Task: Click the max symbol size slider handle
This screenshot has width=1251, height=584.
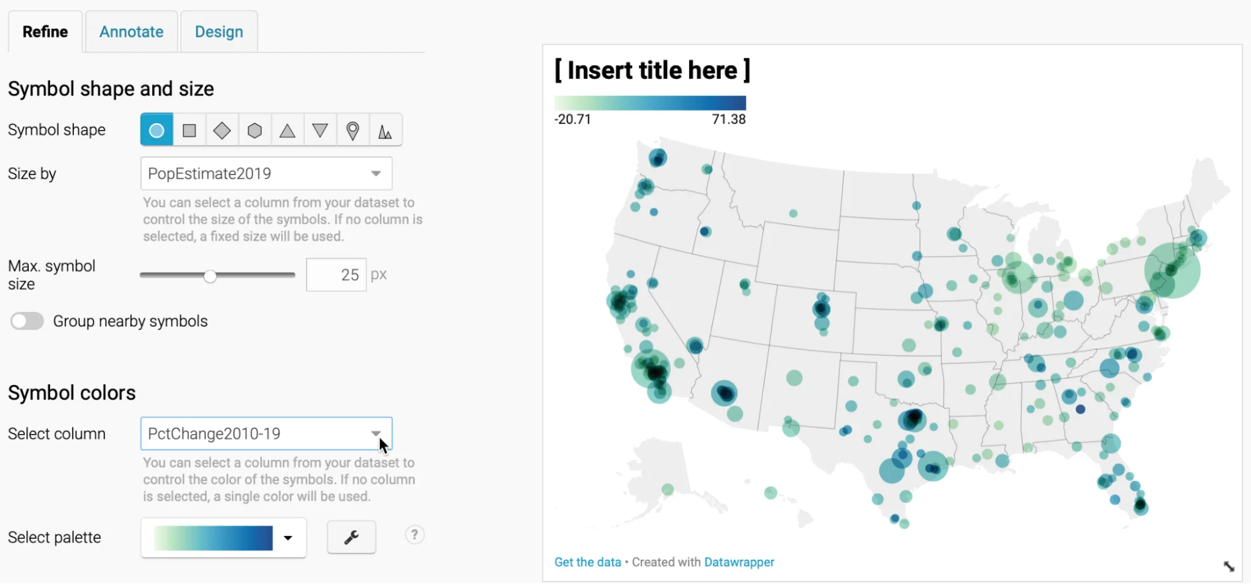Action: tap(210, 276)
